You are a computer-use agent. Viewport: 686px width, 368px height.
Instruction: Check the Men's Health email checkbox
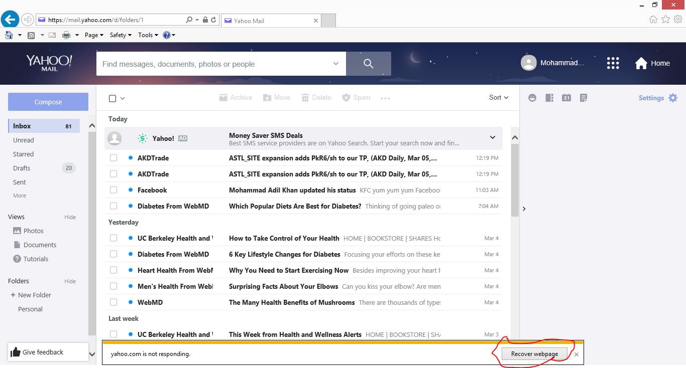pos(113,286)
